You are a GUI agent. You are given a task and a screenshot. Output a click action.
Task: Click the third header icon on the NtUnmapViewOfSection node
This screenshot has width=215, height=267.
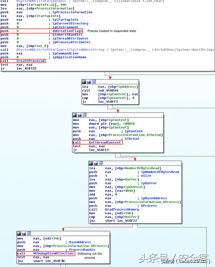29,233
